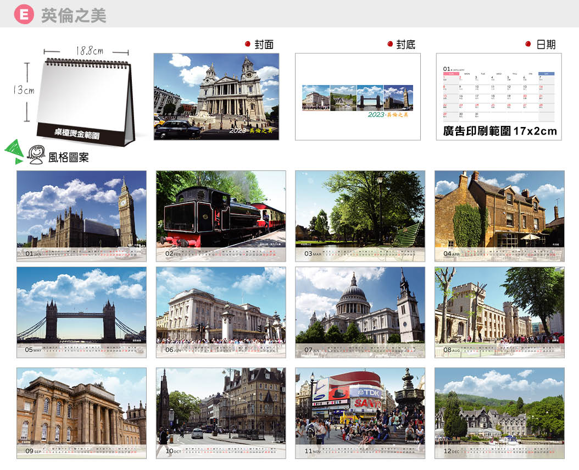View the February steam train calendar page
The image size is (579, 470).
point(221,215)
